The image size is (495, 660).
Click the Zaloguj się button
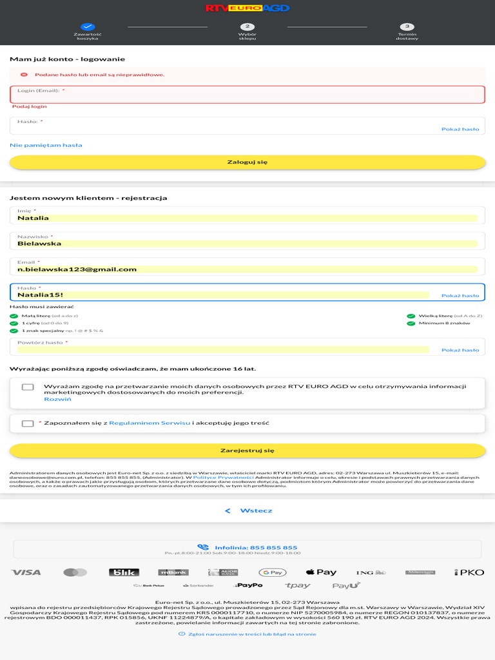(x=247, y=162)
